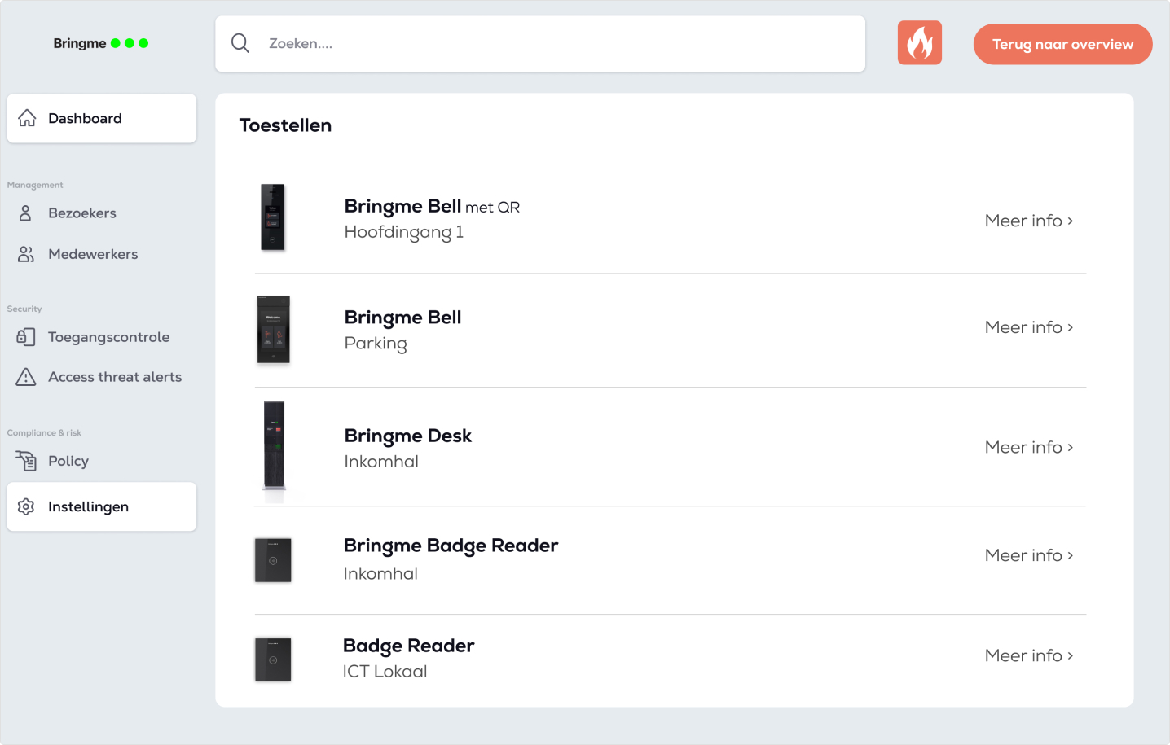
Task: Open Access threat alerts
Action: (115, 377)
